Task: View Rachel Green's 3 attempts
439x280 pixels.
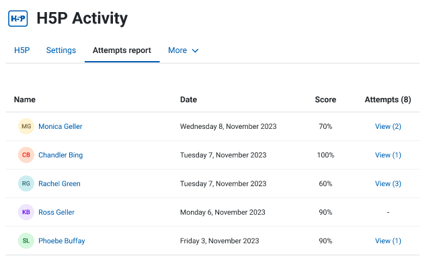Action: coord(388,183)
